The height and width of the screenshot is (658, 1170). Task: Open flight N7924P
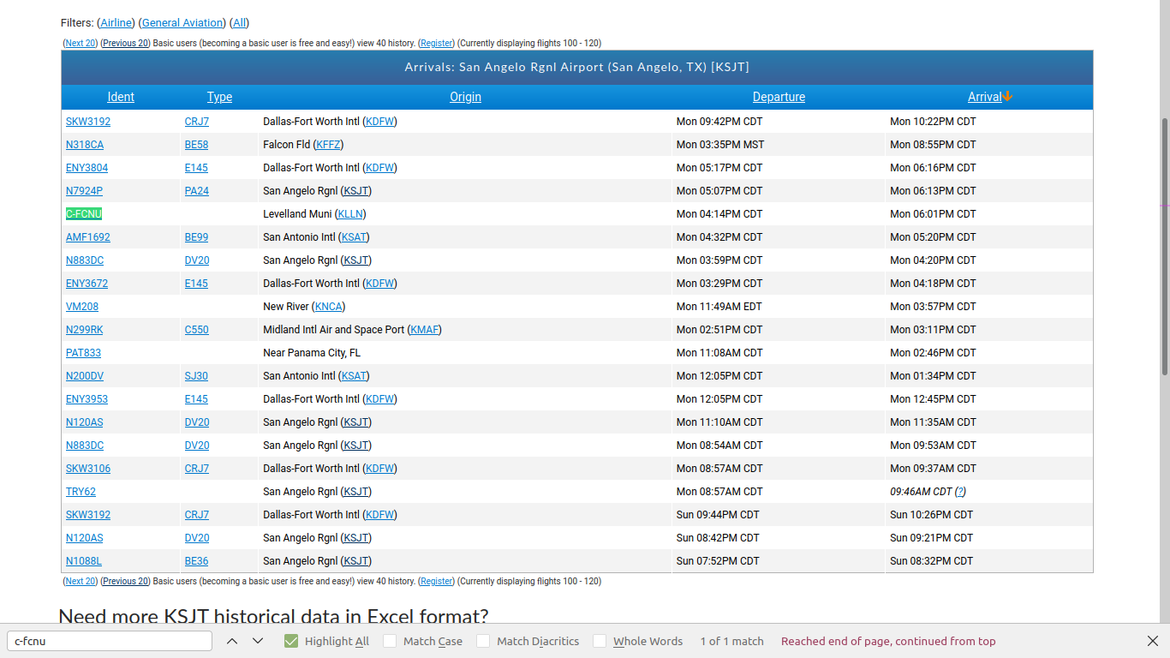click(84, 191)
